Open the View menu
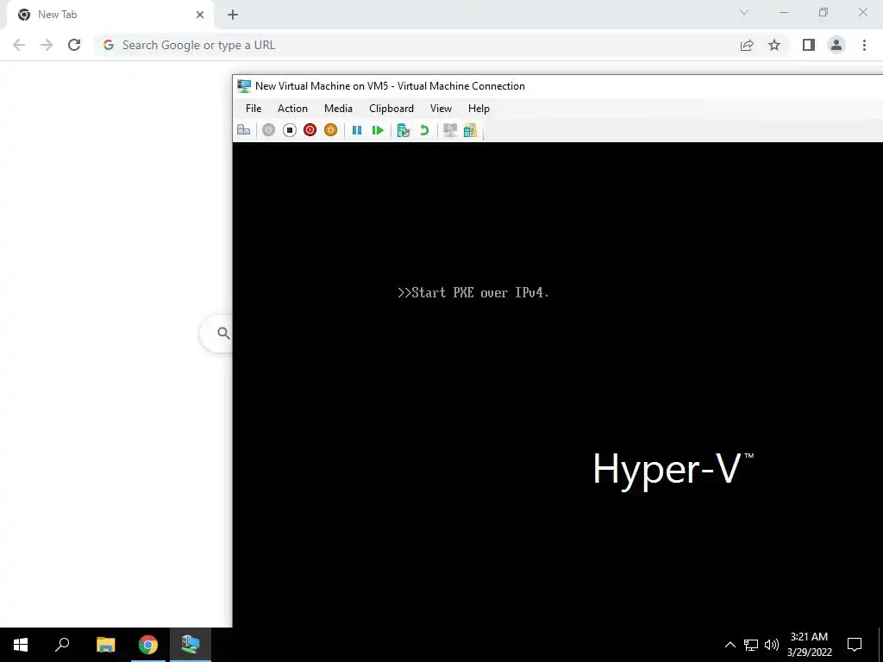The height and width of the screenshot is (662, 883). pyautogui.click(x=441, y=109)
